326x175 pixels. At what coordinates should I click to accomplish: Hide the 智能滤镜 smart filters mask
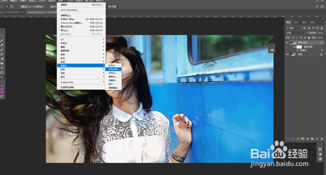(x=295, y=47)
